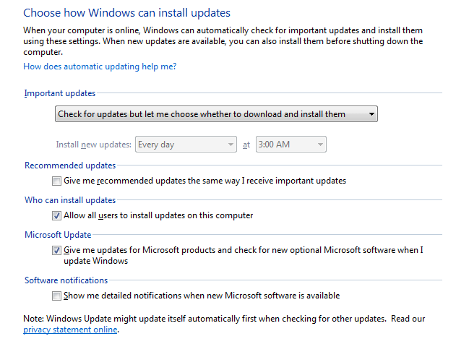Open 'How does automatic updating help me?' link
456x344 pixels.
[x=100, y=66]
